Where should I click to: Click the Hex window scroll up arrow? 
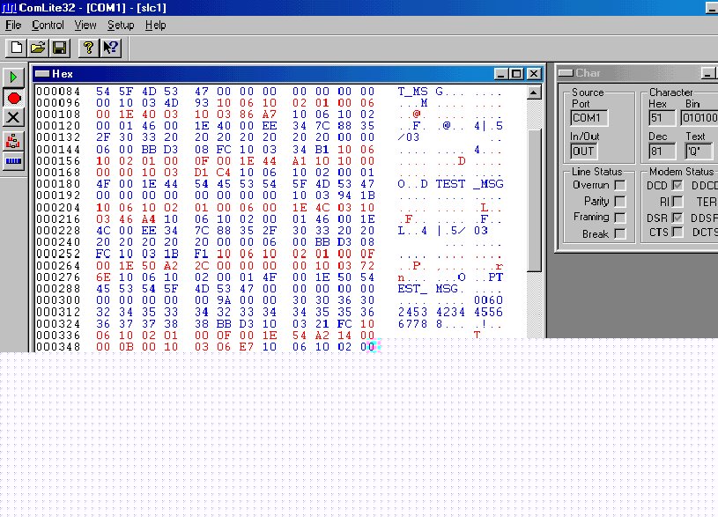[x=534, y=92]
